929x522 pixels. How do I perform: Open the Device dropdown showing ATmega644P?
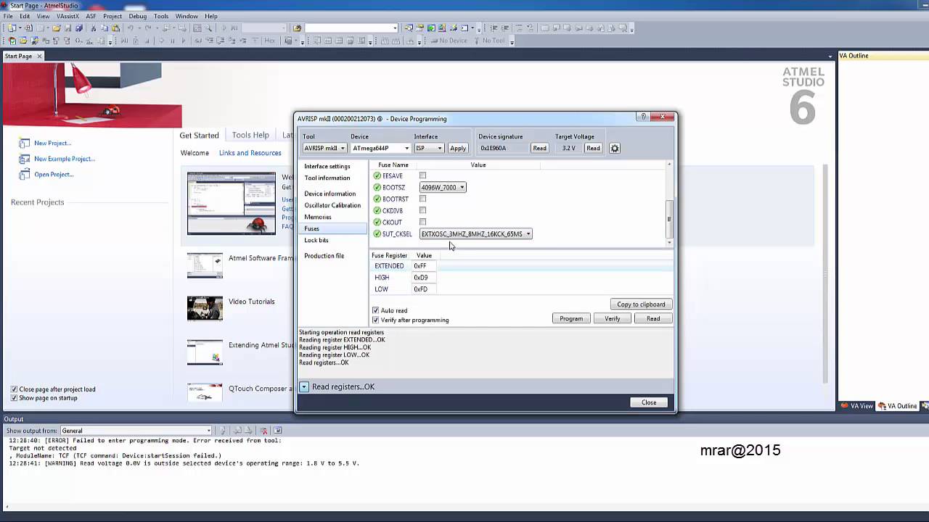[x=381, y=148]
